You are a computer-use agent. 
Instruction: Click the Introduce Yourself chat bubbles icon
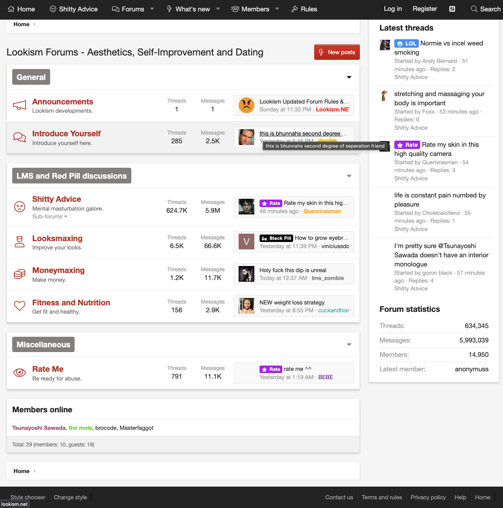coord(19,137)
